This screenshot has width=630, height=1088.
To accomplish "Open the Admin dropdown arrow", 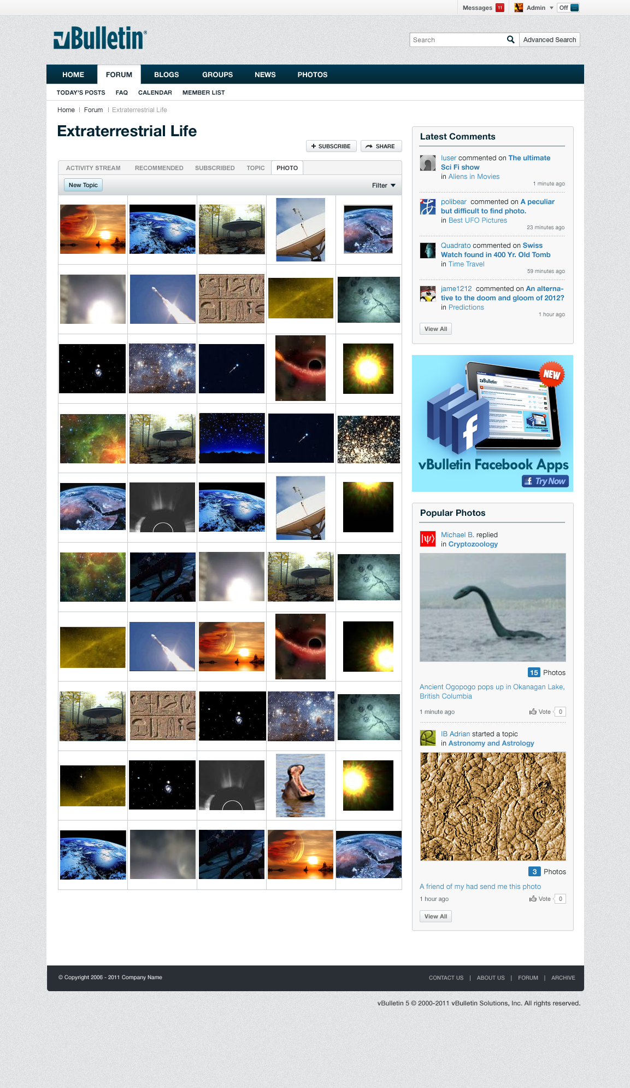I will pos(551,8).
